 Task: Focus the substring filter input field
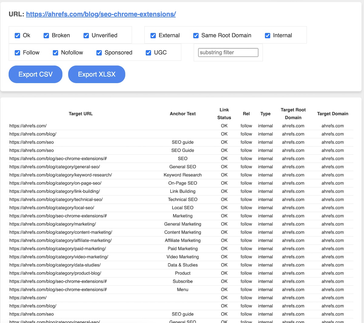point(228,52)
